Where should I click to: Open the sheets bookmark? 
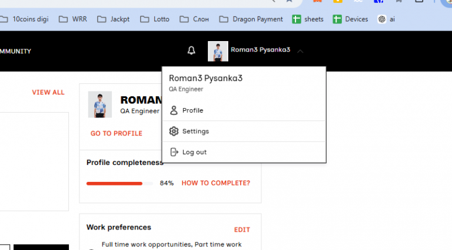(x=308, y=19)
